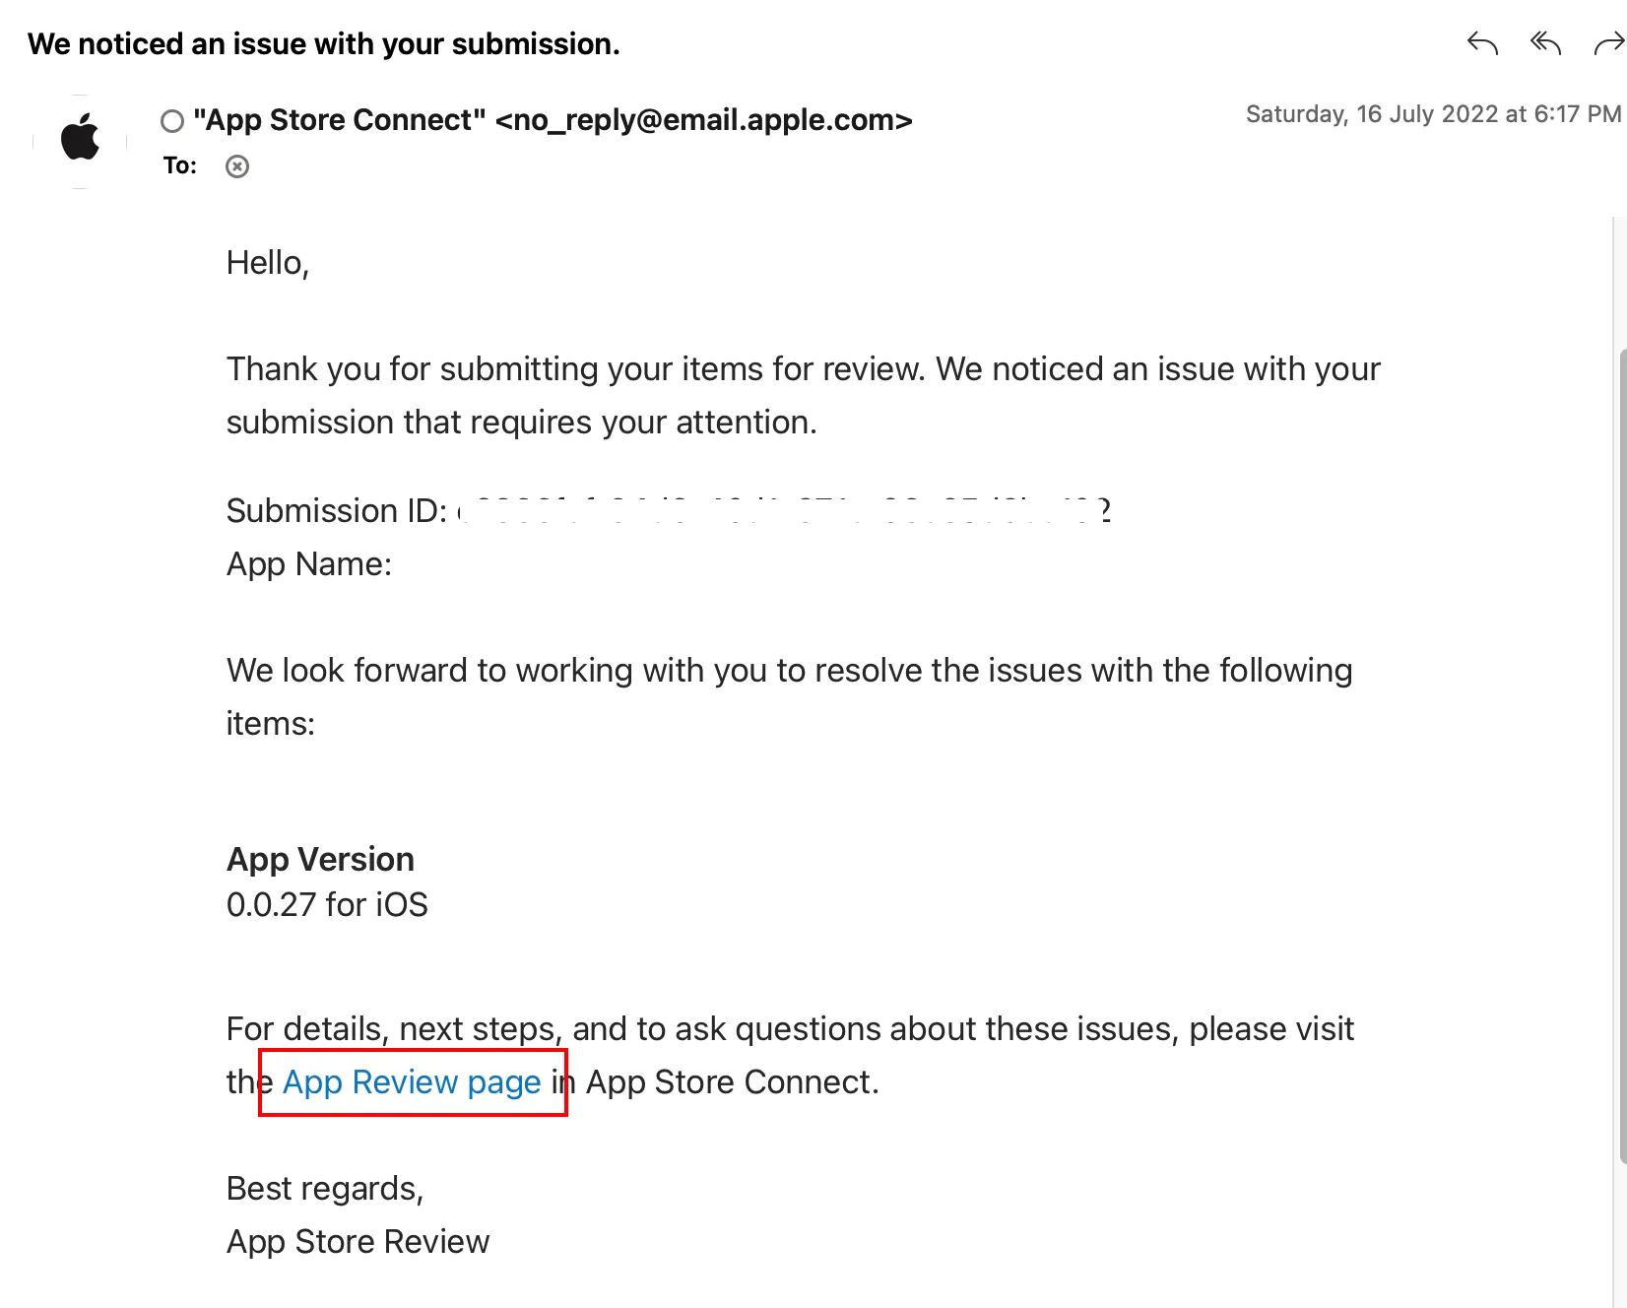This screenshot has height=1308, width=1627.
Task: Click the App Version bold heading
Action: click(x=320, y=859)
